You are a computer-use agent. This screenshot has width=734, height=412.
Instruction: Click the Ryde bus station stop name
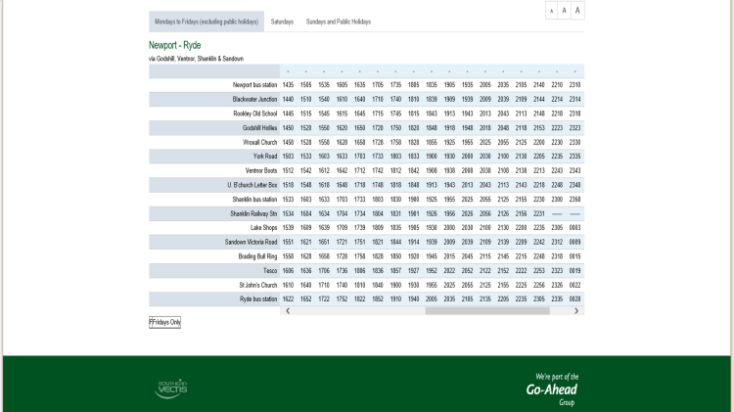click(258, 298)
